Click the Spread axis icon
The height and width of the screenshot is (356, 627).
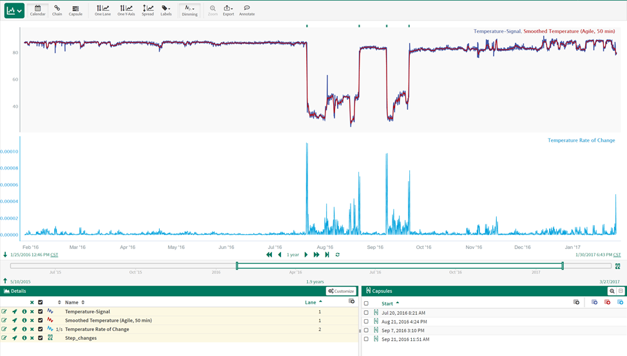pos(148,10)
